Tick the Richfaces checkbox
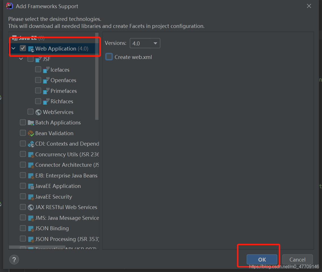The image size is (322, 272). click(x=38, y=101)
